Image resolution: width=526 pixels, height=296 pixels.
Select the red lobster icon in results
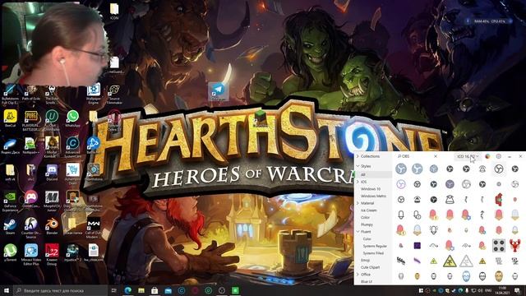(515, 245)
